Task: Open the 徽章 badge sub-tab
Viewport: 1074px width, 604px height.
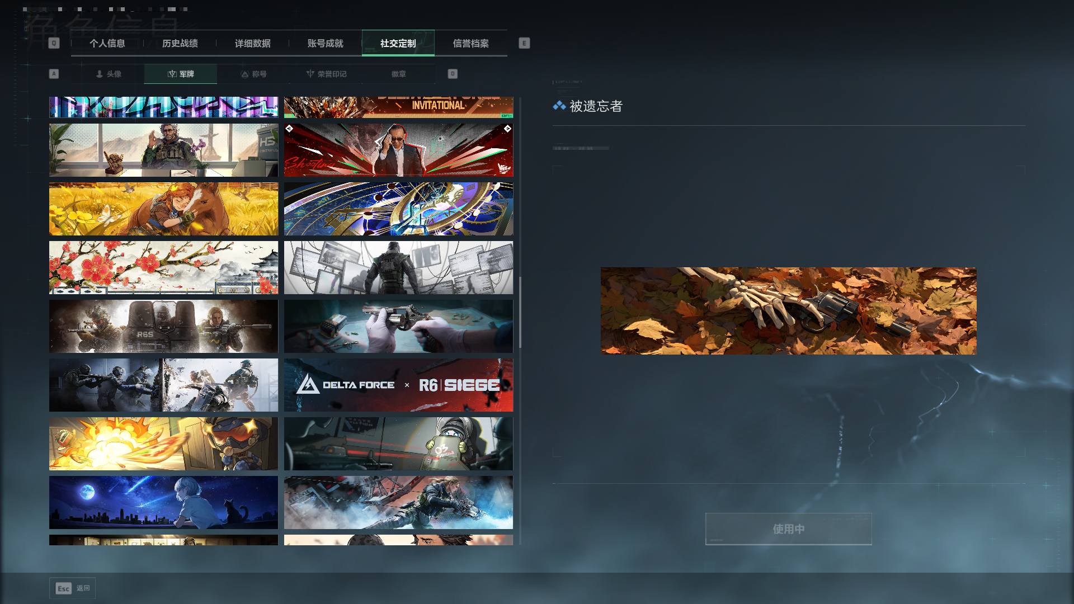Action: click(399, 74)
